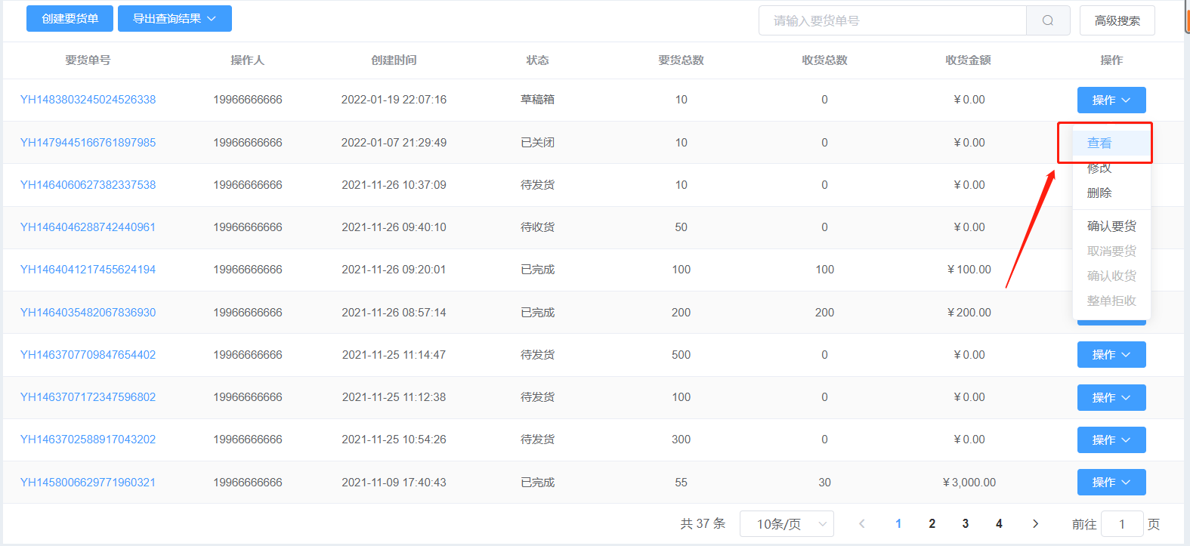
Task: Click the 已关闭 status cell
Action: [537, 143]
